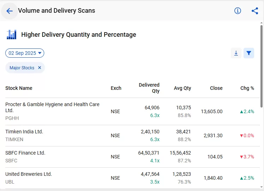This screenshot has height=191, width=264.
Task: Click the 0.0% change for Timken
Action: (x=247, y=135)
